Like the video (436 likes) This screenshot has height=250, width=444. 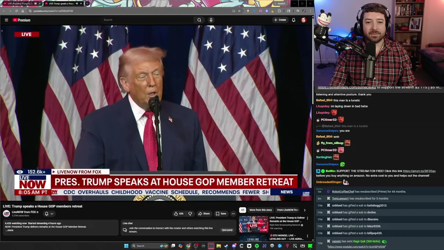(x=179, y=214)
